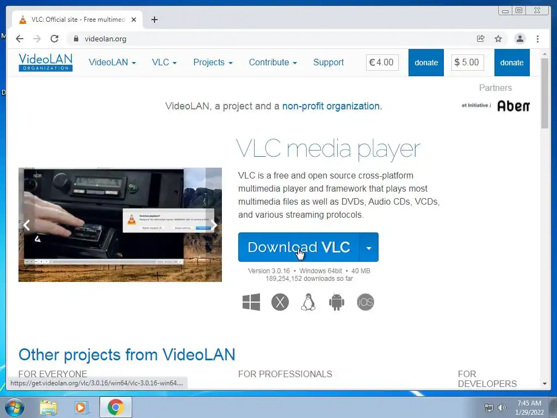View site info via padlock icon
The width and height of the screenshot is (557, 418).
pyautogui.click(x=76, y=39)
